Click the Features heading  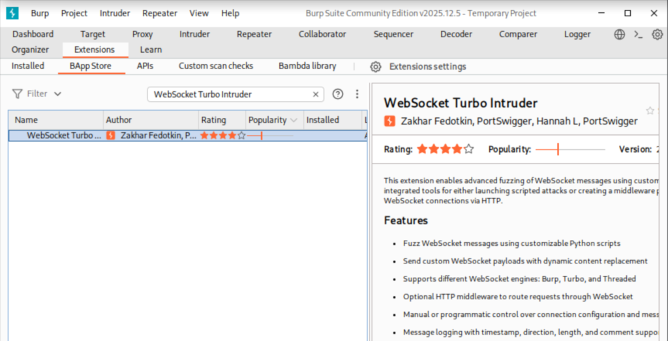coord(406,220)
